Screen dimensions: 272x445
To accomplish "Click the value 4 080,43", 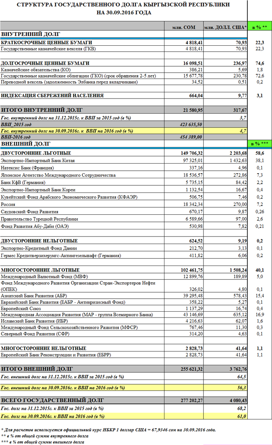I will click(238, 401).
